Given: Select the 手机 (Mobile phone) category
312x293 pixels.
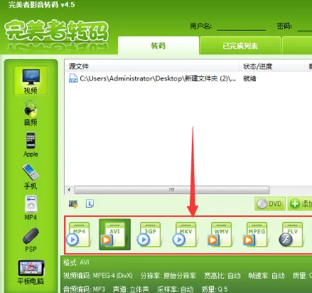Looking at the screenshot, I should tap(31, 176).
